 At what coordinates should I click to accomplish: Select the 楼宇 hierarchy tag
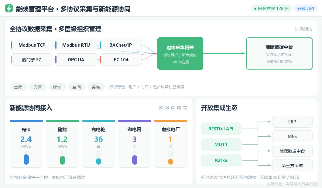[57, 87]
